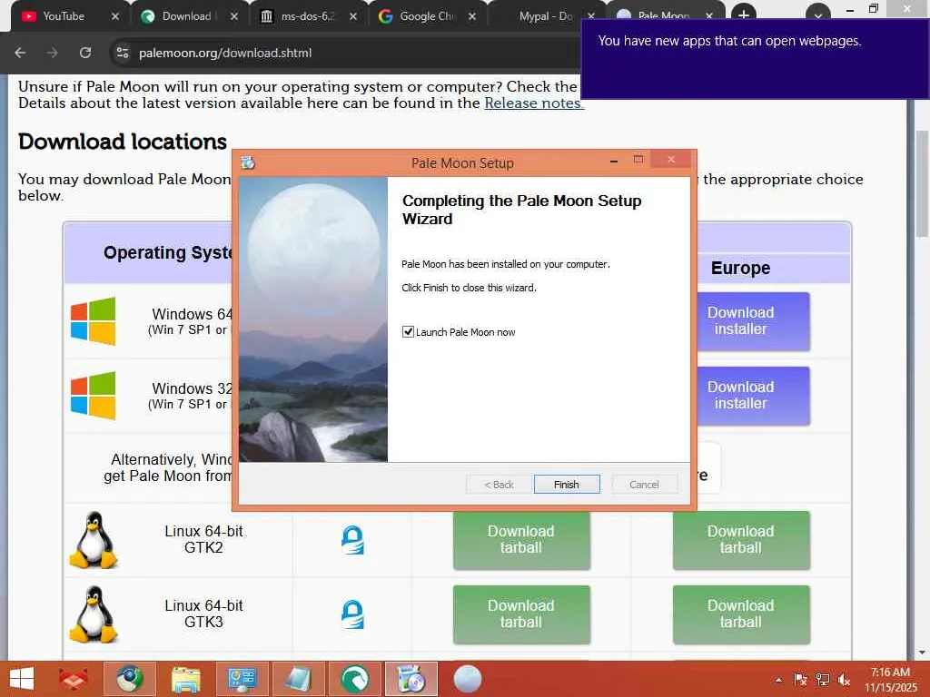Open the Control Panel taskbar icon
The height and width of the screenshot is (697, 930).
pos(242,679)
